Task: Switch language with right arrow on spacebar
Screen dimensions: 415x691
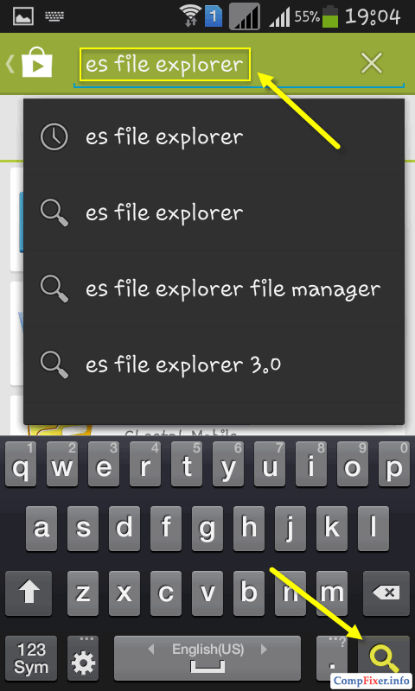Action: 265,650
